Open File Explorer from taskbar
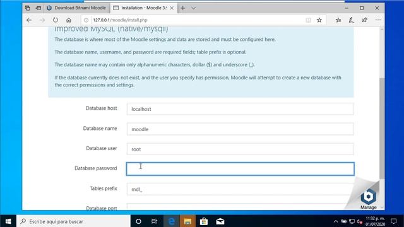This screenshot has height=227, width=404. 187,221
